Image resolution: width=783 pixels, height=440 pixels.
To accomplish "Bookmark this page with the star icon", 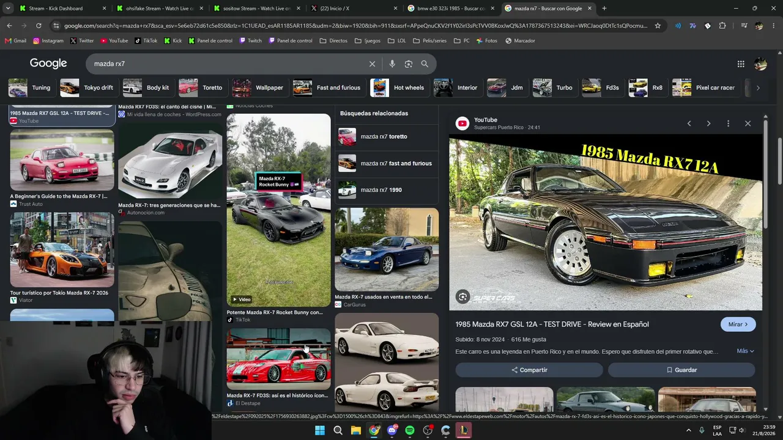I will coord(658,26).
